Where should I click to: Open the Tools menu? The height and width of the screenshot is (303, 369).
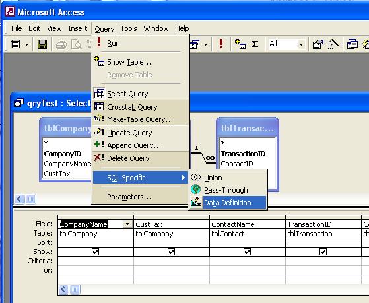point(129,28)
